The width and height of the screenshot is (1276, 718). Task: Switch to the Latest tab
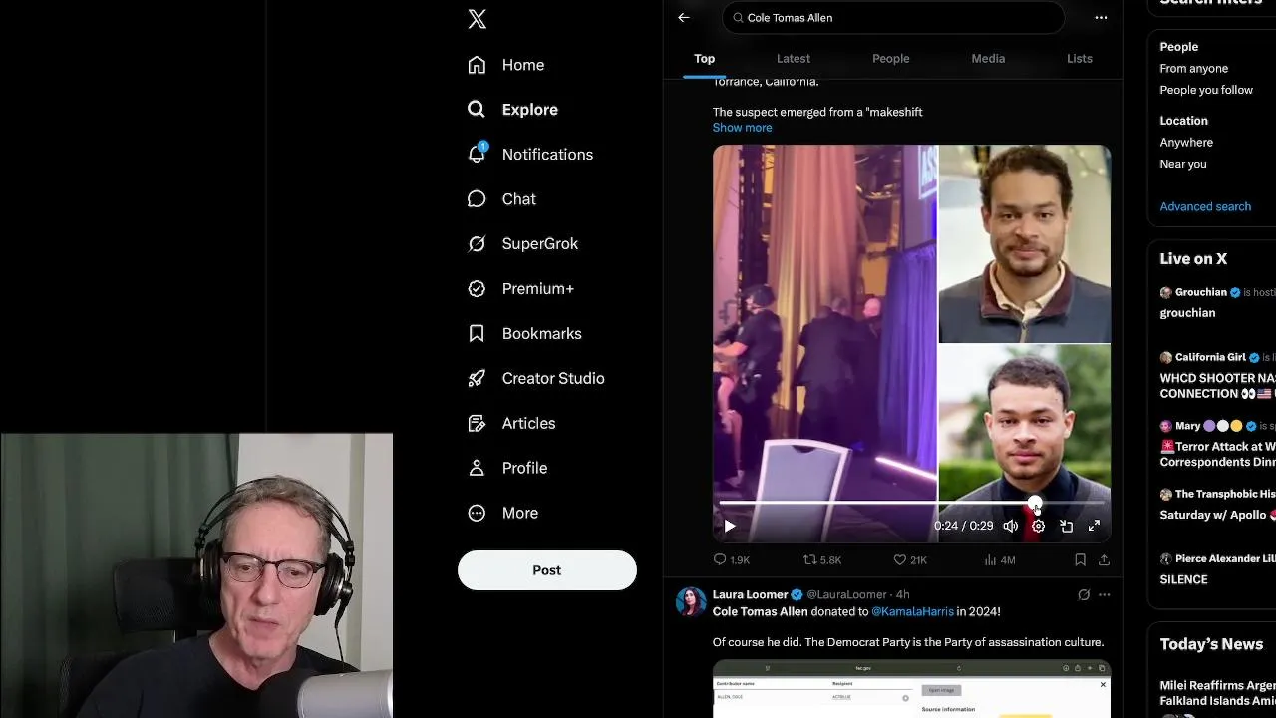pos(794,59)
